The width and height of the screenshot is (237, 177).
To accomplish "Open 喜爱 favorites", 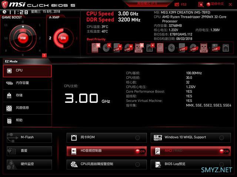I will 29,151.
